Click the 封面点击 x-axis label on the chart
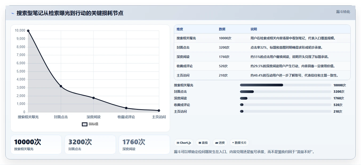 (61, 117)
